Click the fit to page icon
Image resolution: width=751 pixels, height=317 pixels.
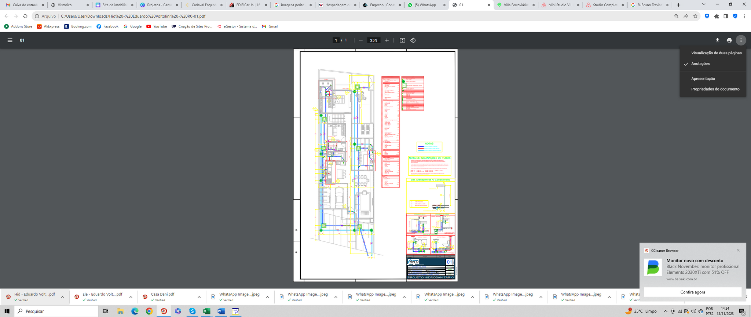pyautogui.click(x=402, y=40)
